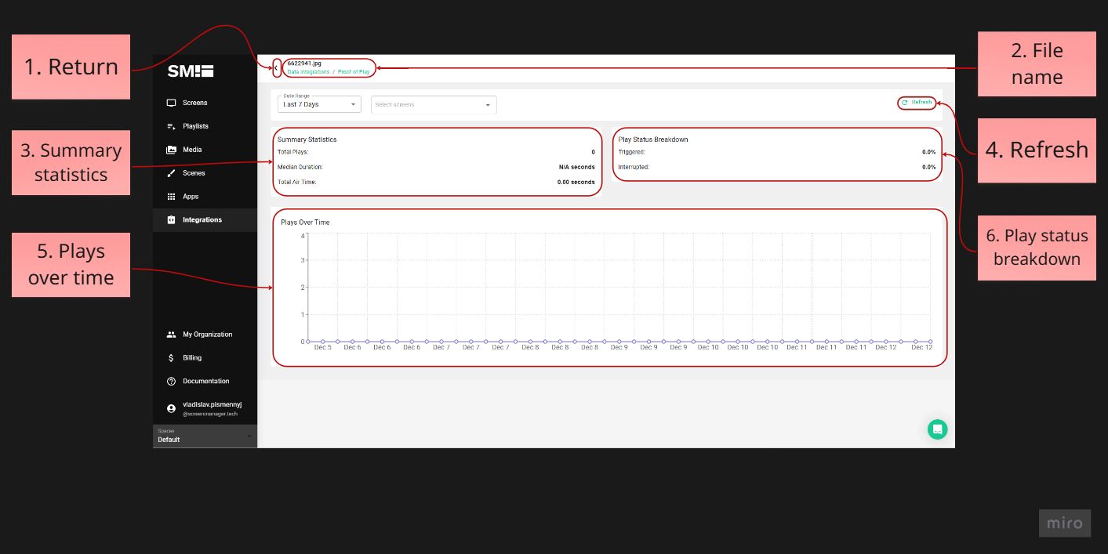Click the Refresh button
Screen dimensions: 1108x554
917,103
